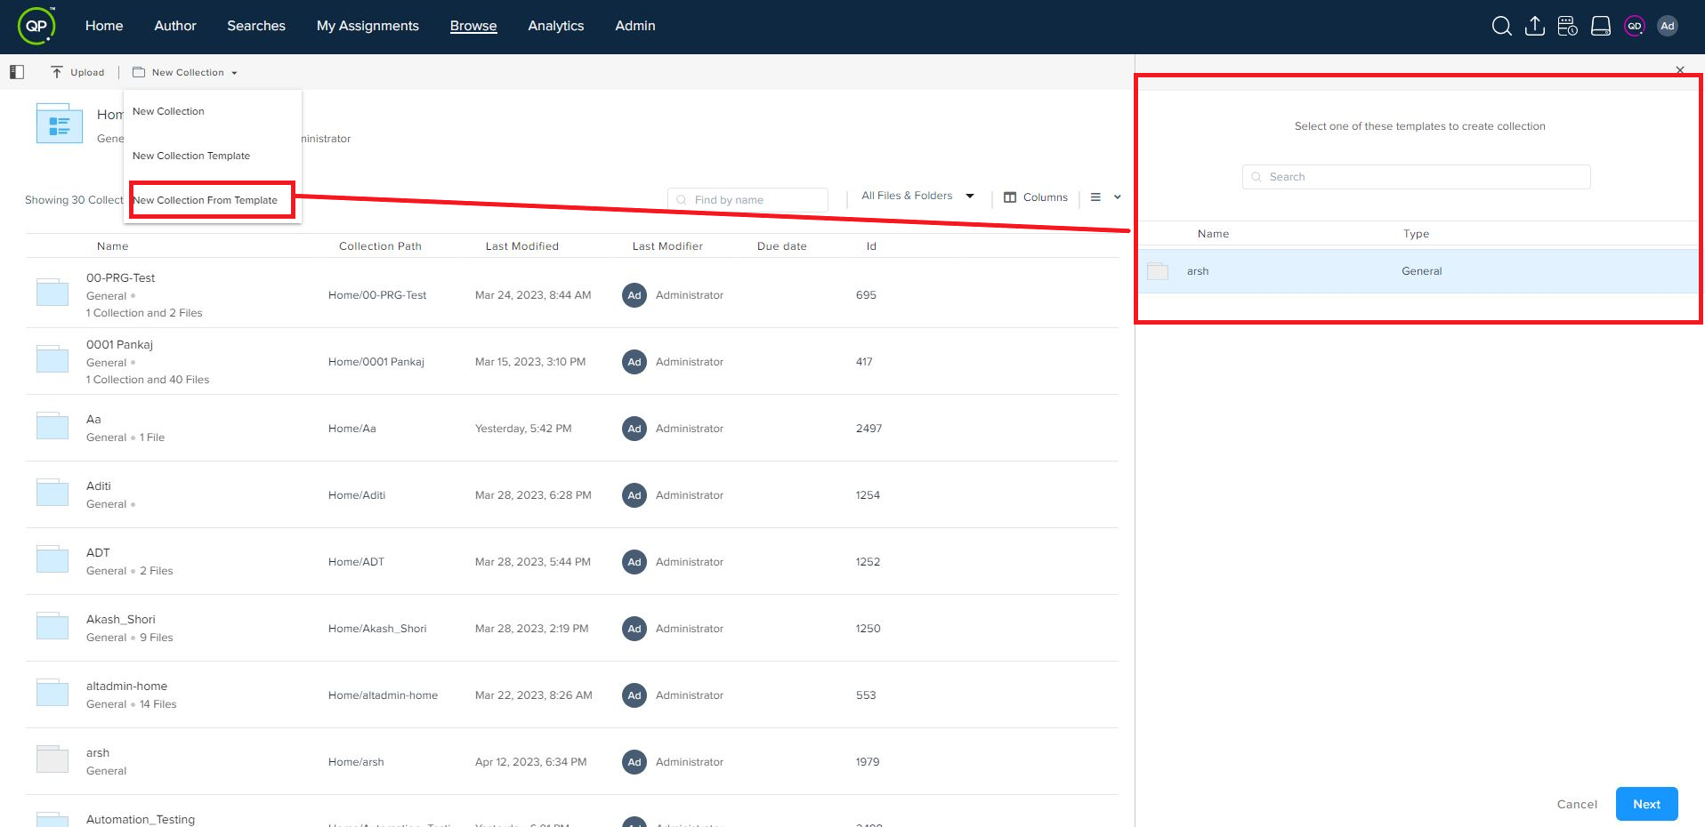Sort by Due date column header

click(782, 246)
